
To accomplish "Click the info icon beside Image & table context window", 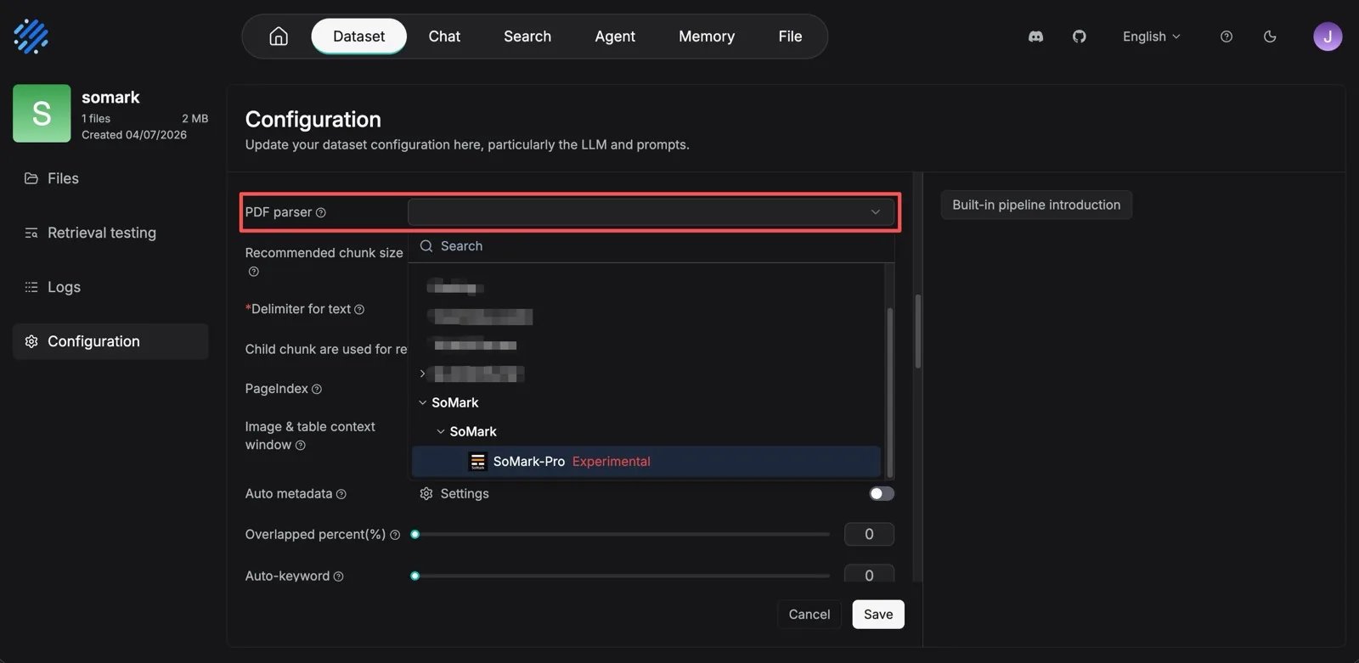I will pos(300,446).
